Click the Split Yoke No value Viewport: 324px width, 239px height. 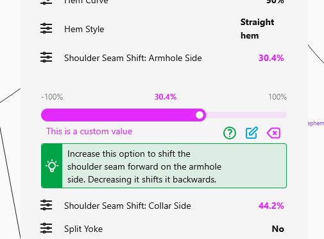pyautogui.click(x=278, y=229)
